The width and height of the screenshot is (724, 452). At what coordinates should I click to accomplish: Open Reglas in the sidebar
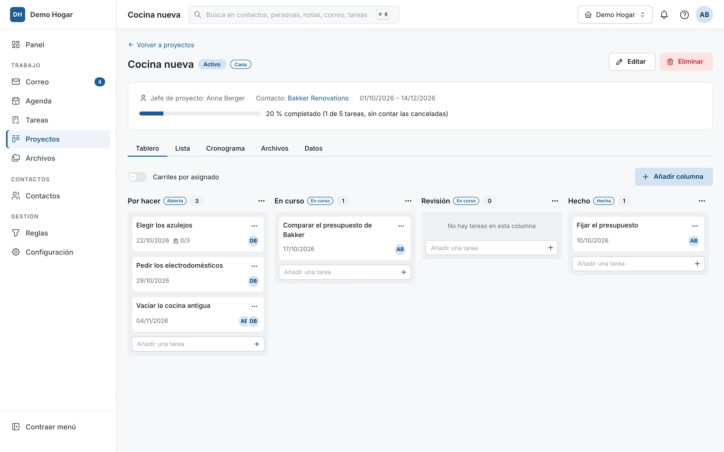(58, 233)
